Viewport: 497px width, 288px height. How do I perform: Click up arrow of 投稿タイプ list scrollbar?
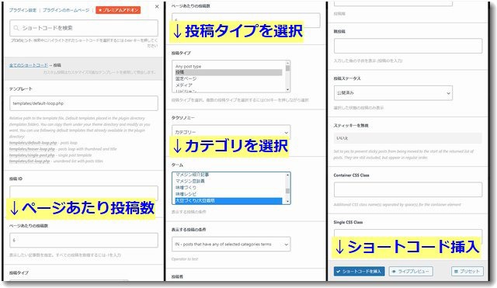click(288, 63)
